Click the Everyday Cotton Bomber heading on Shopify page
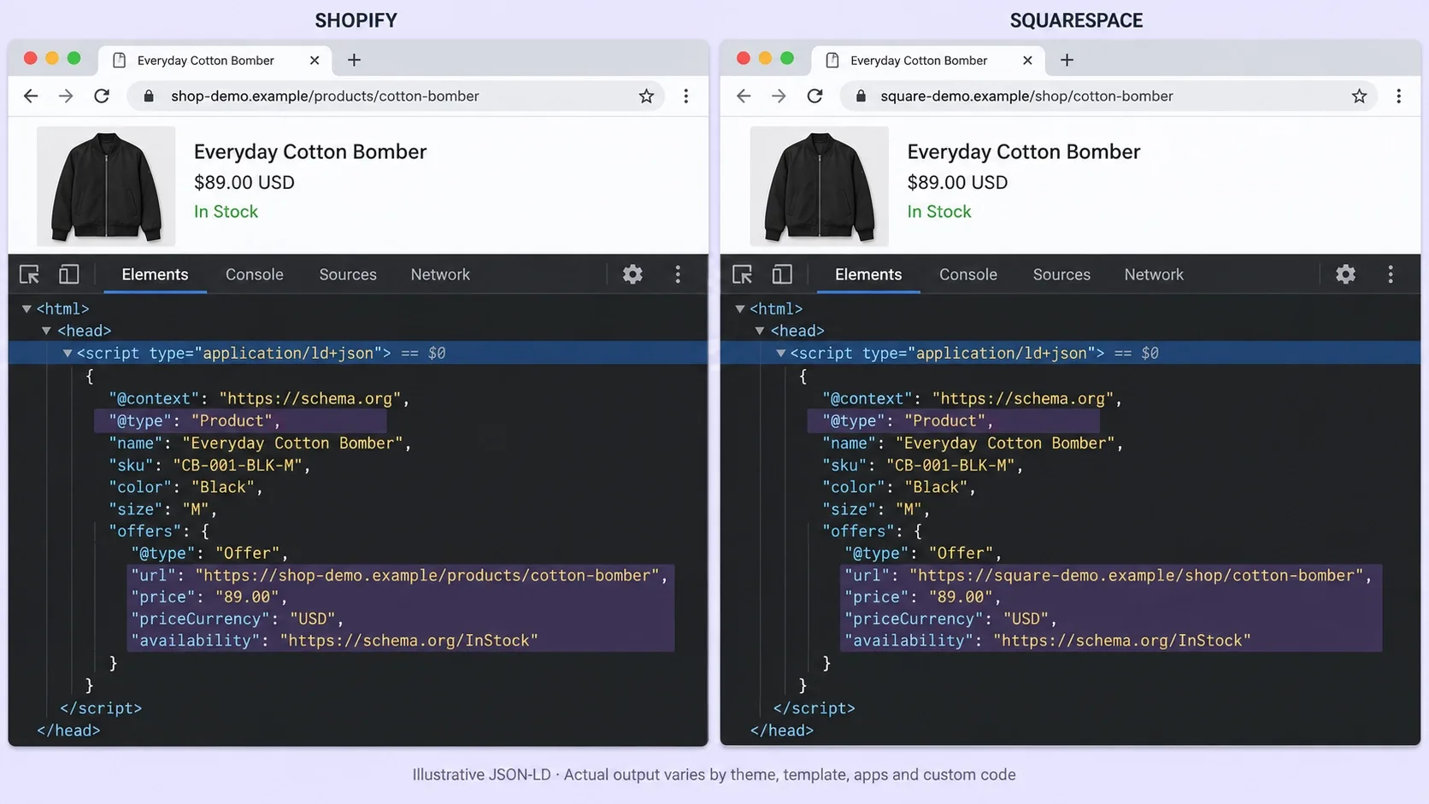1429x804 pixels. [310, 152]
